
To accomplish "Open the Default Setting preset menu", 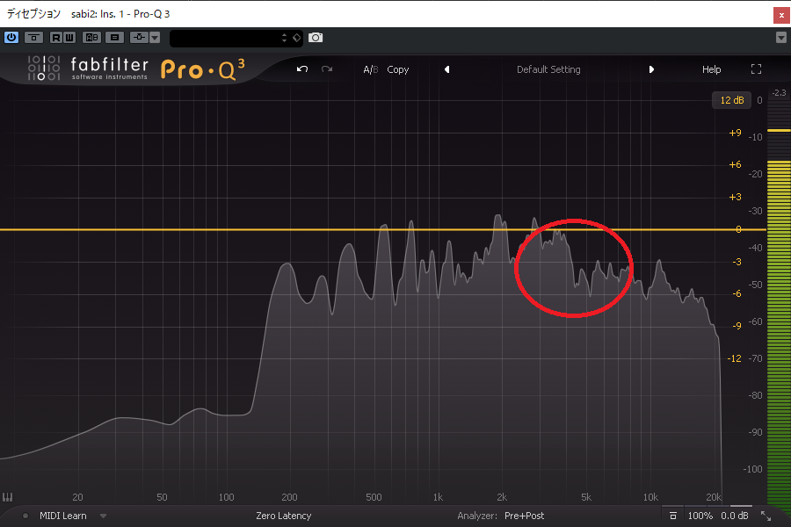I will click(x=548, y=69).
